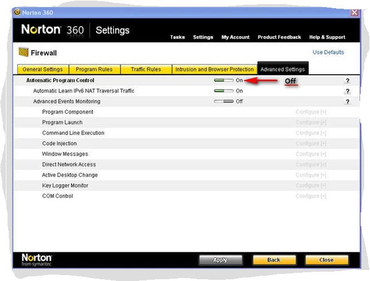Expand Configure for Active Desktop Change
The image size is (370, 281).
[311, 175]
